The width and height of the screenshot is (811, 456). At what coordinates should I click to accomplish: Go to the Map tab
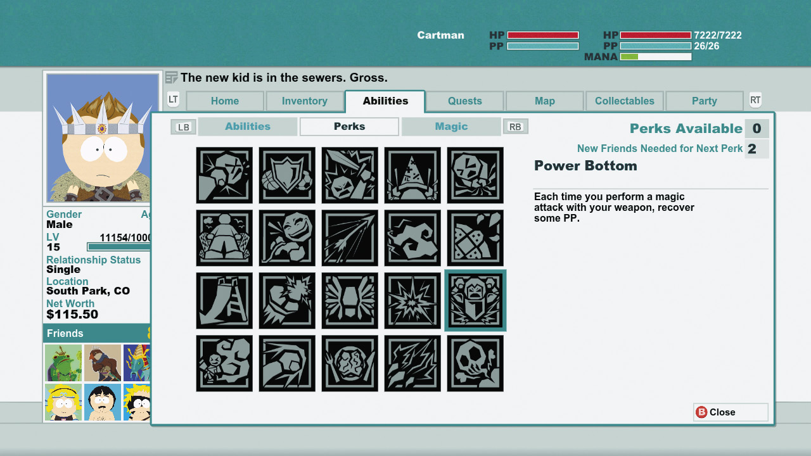pyautogui.click(x=545, y=101)
